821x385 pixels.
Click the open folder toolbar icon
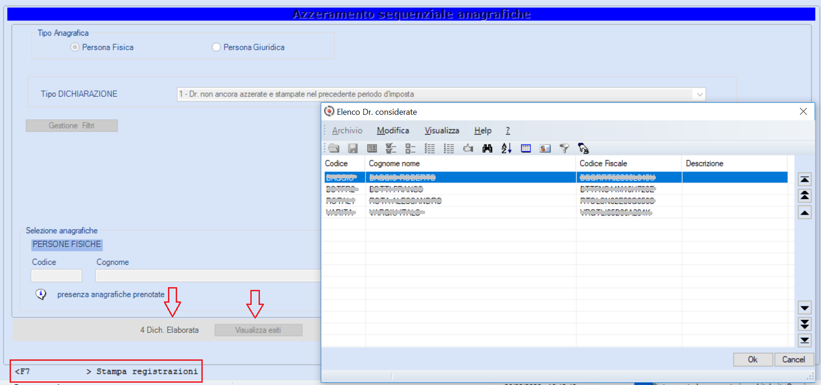coord(334,148)
